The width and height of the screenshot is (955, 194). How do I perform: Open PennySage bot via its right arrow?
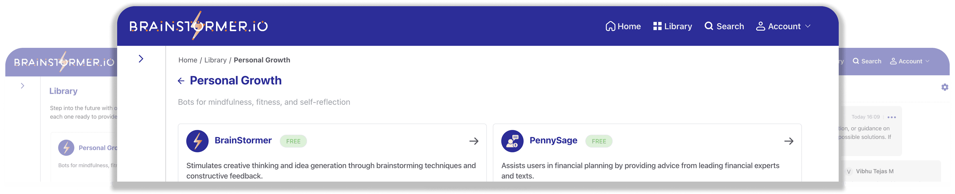point(789,141)
